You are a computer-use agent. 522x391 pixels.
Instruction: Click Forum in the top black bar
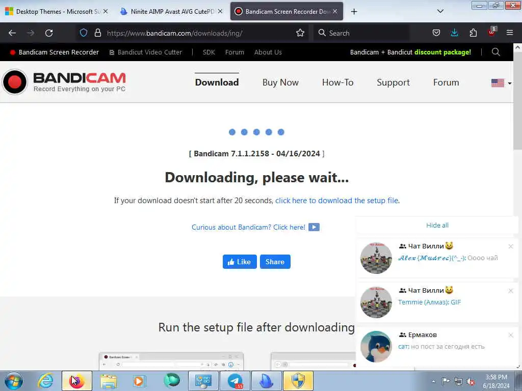pyautogui.click(x=234, y=52)
